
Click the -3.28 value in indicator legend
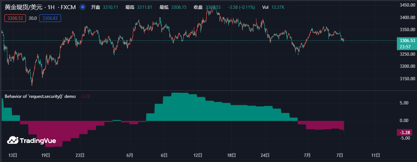coord(85,96)
